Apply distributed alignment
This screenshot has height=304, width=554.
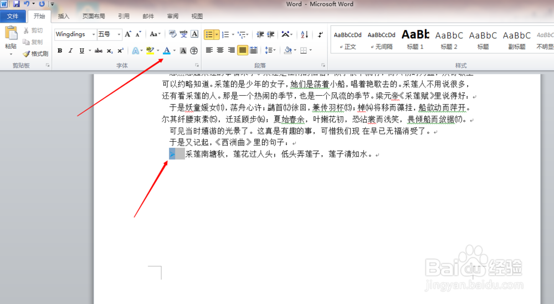point(254,50)
